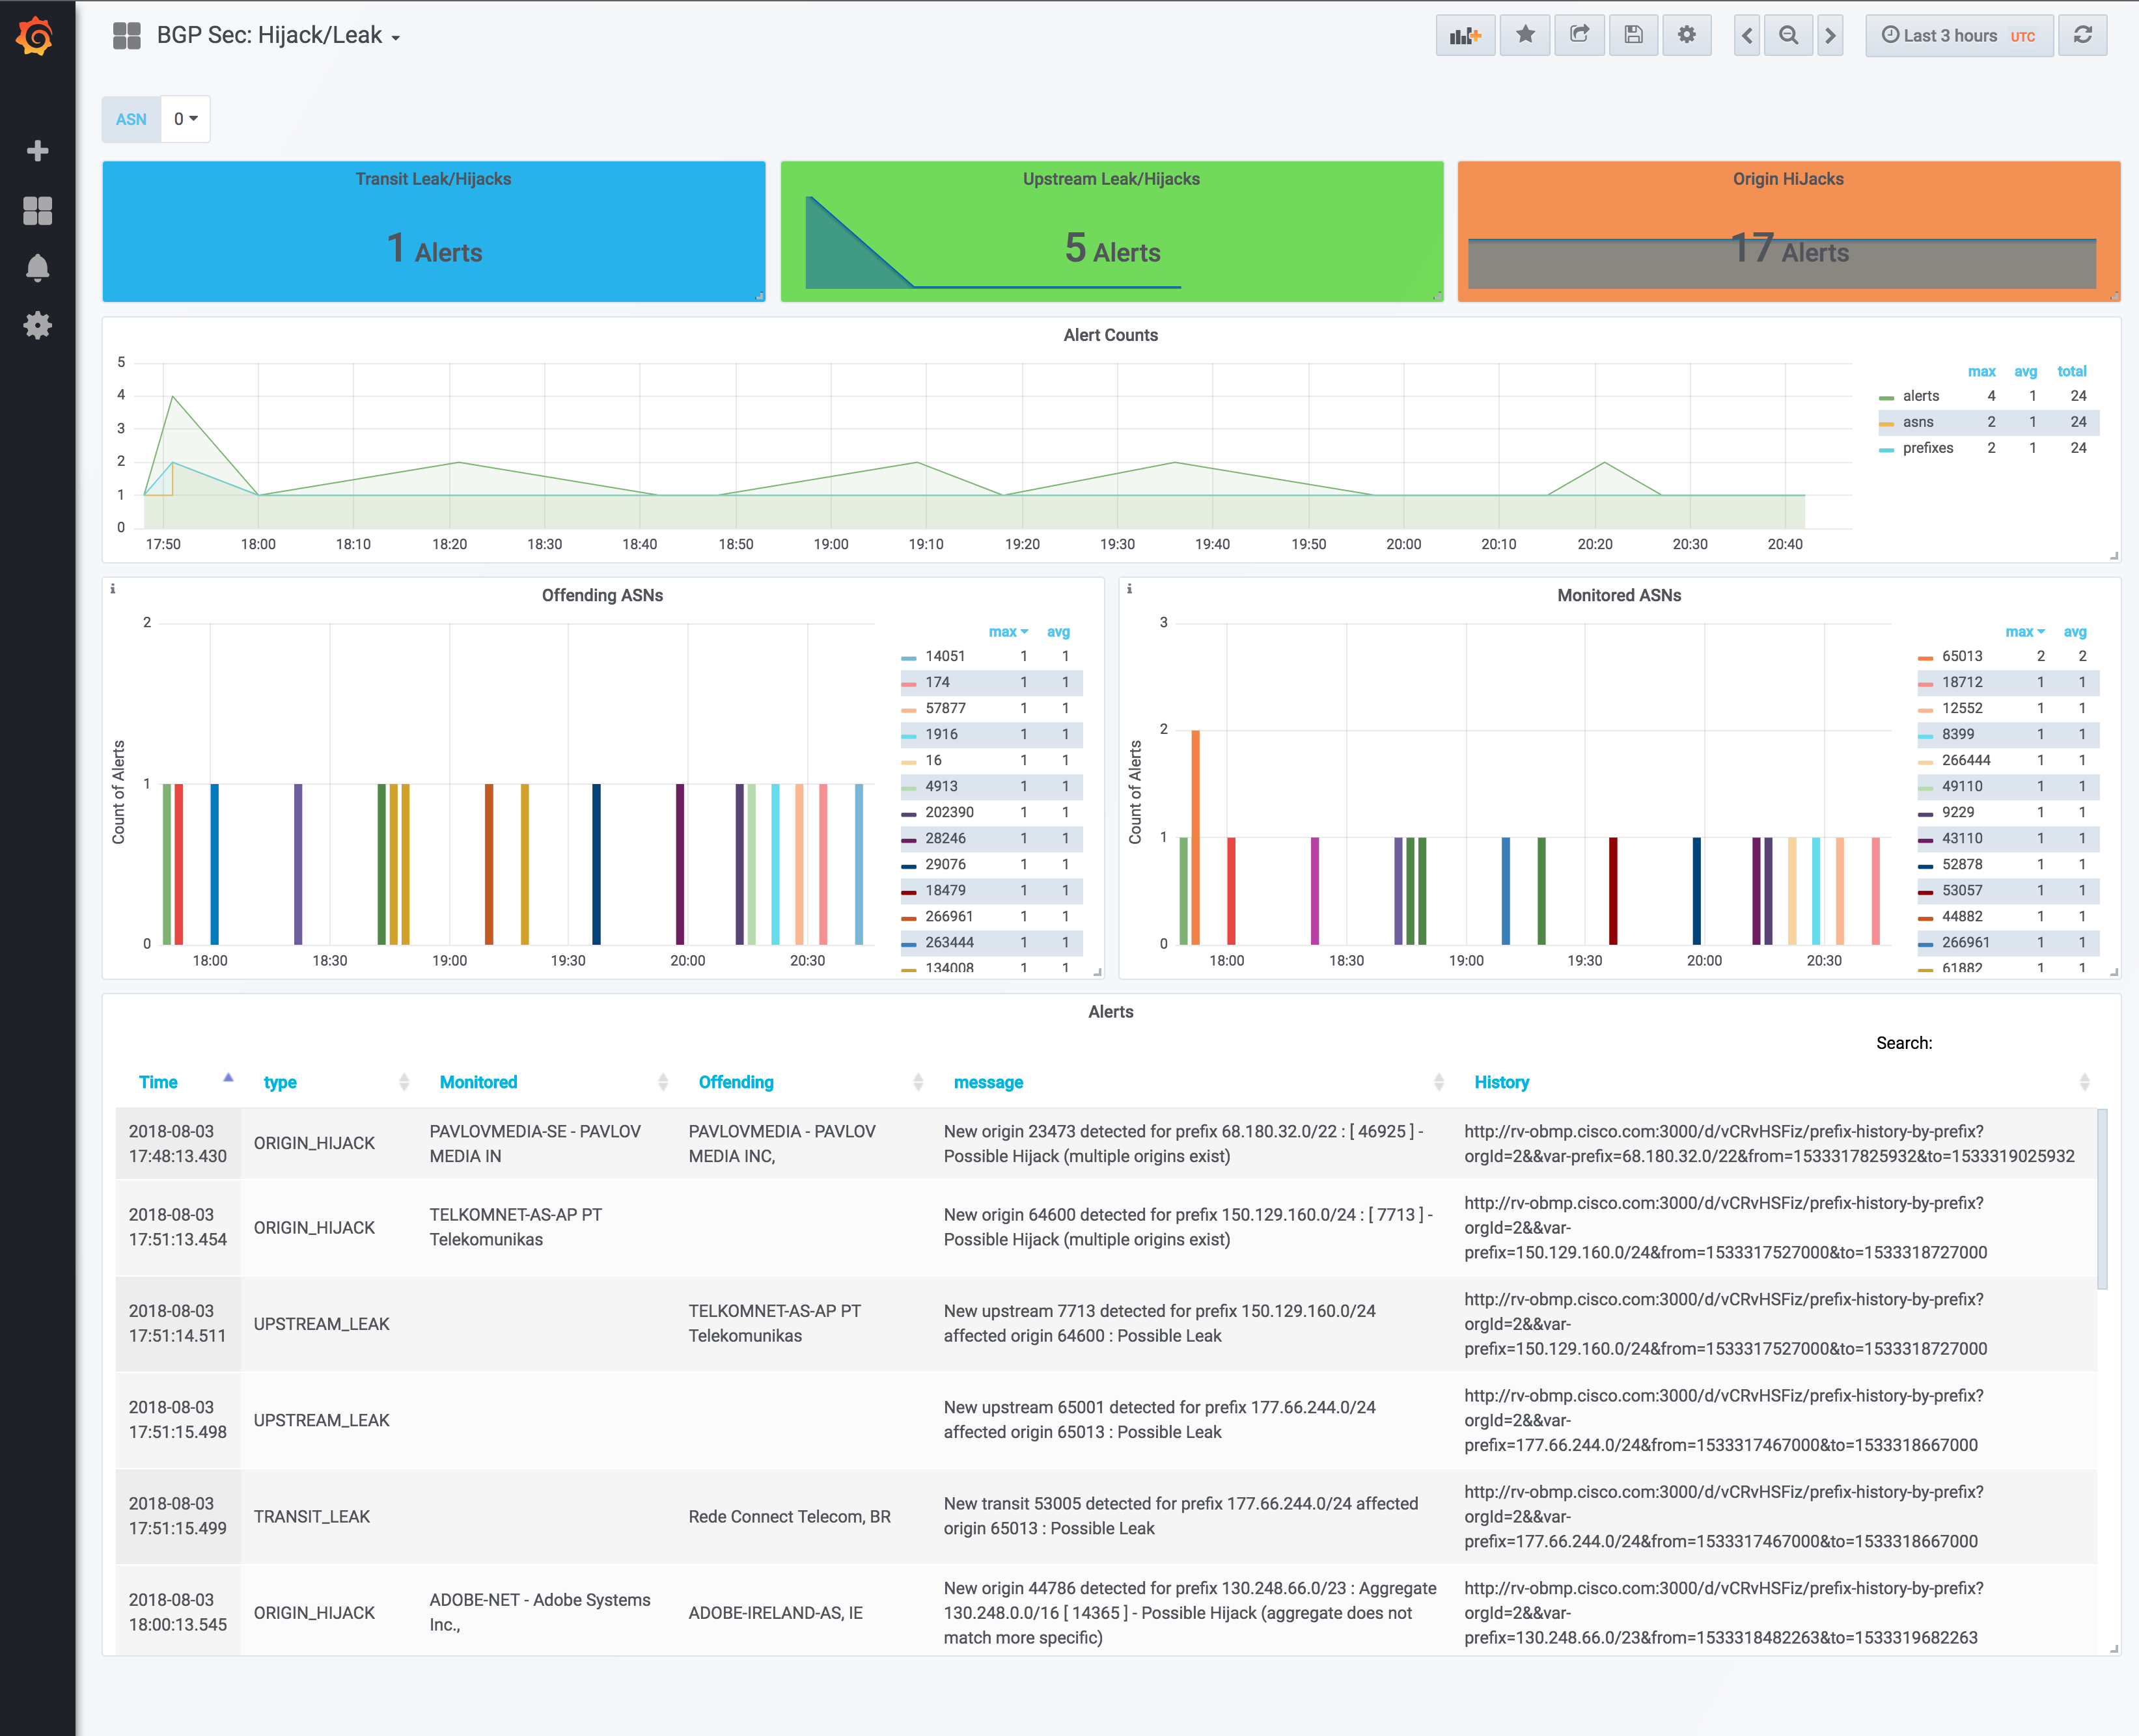
Task: Open Dashboards menu in left sidebar
Action: click(x=37, y=210)
